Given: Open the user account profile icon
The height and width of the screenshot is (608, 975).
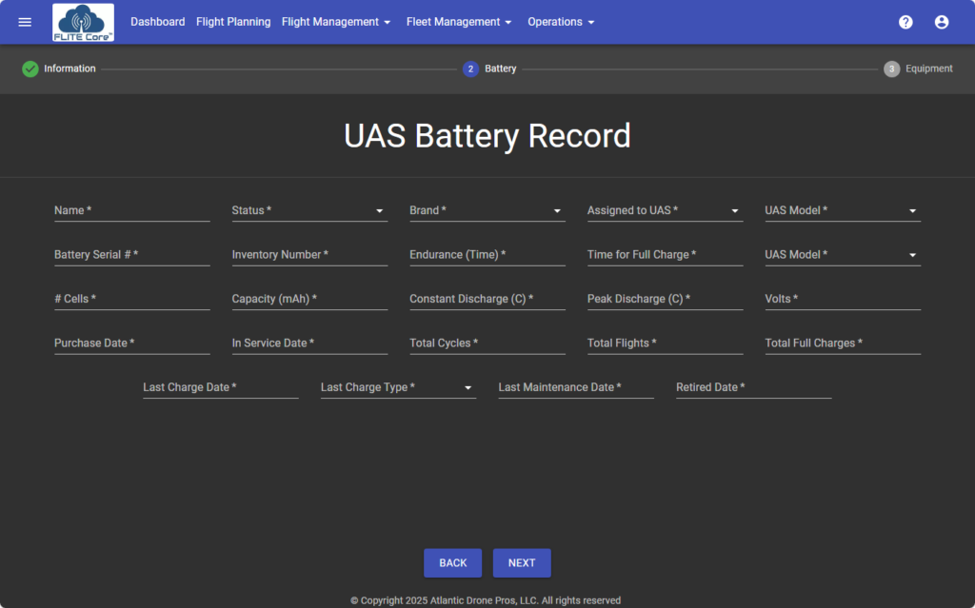Looking at the screenshot, I should (942, 22).
